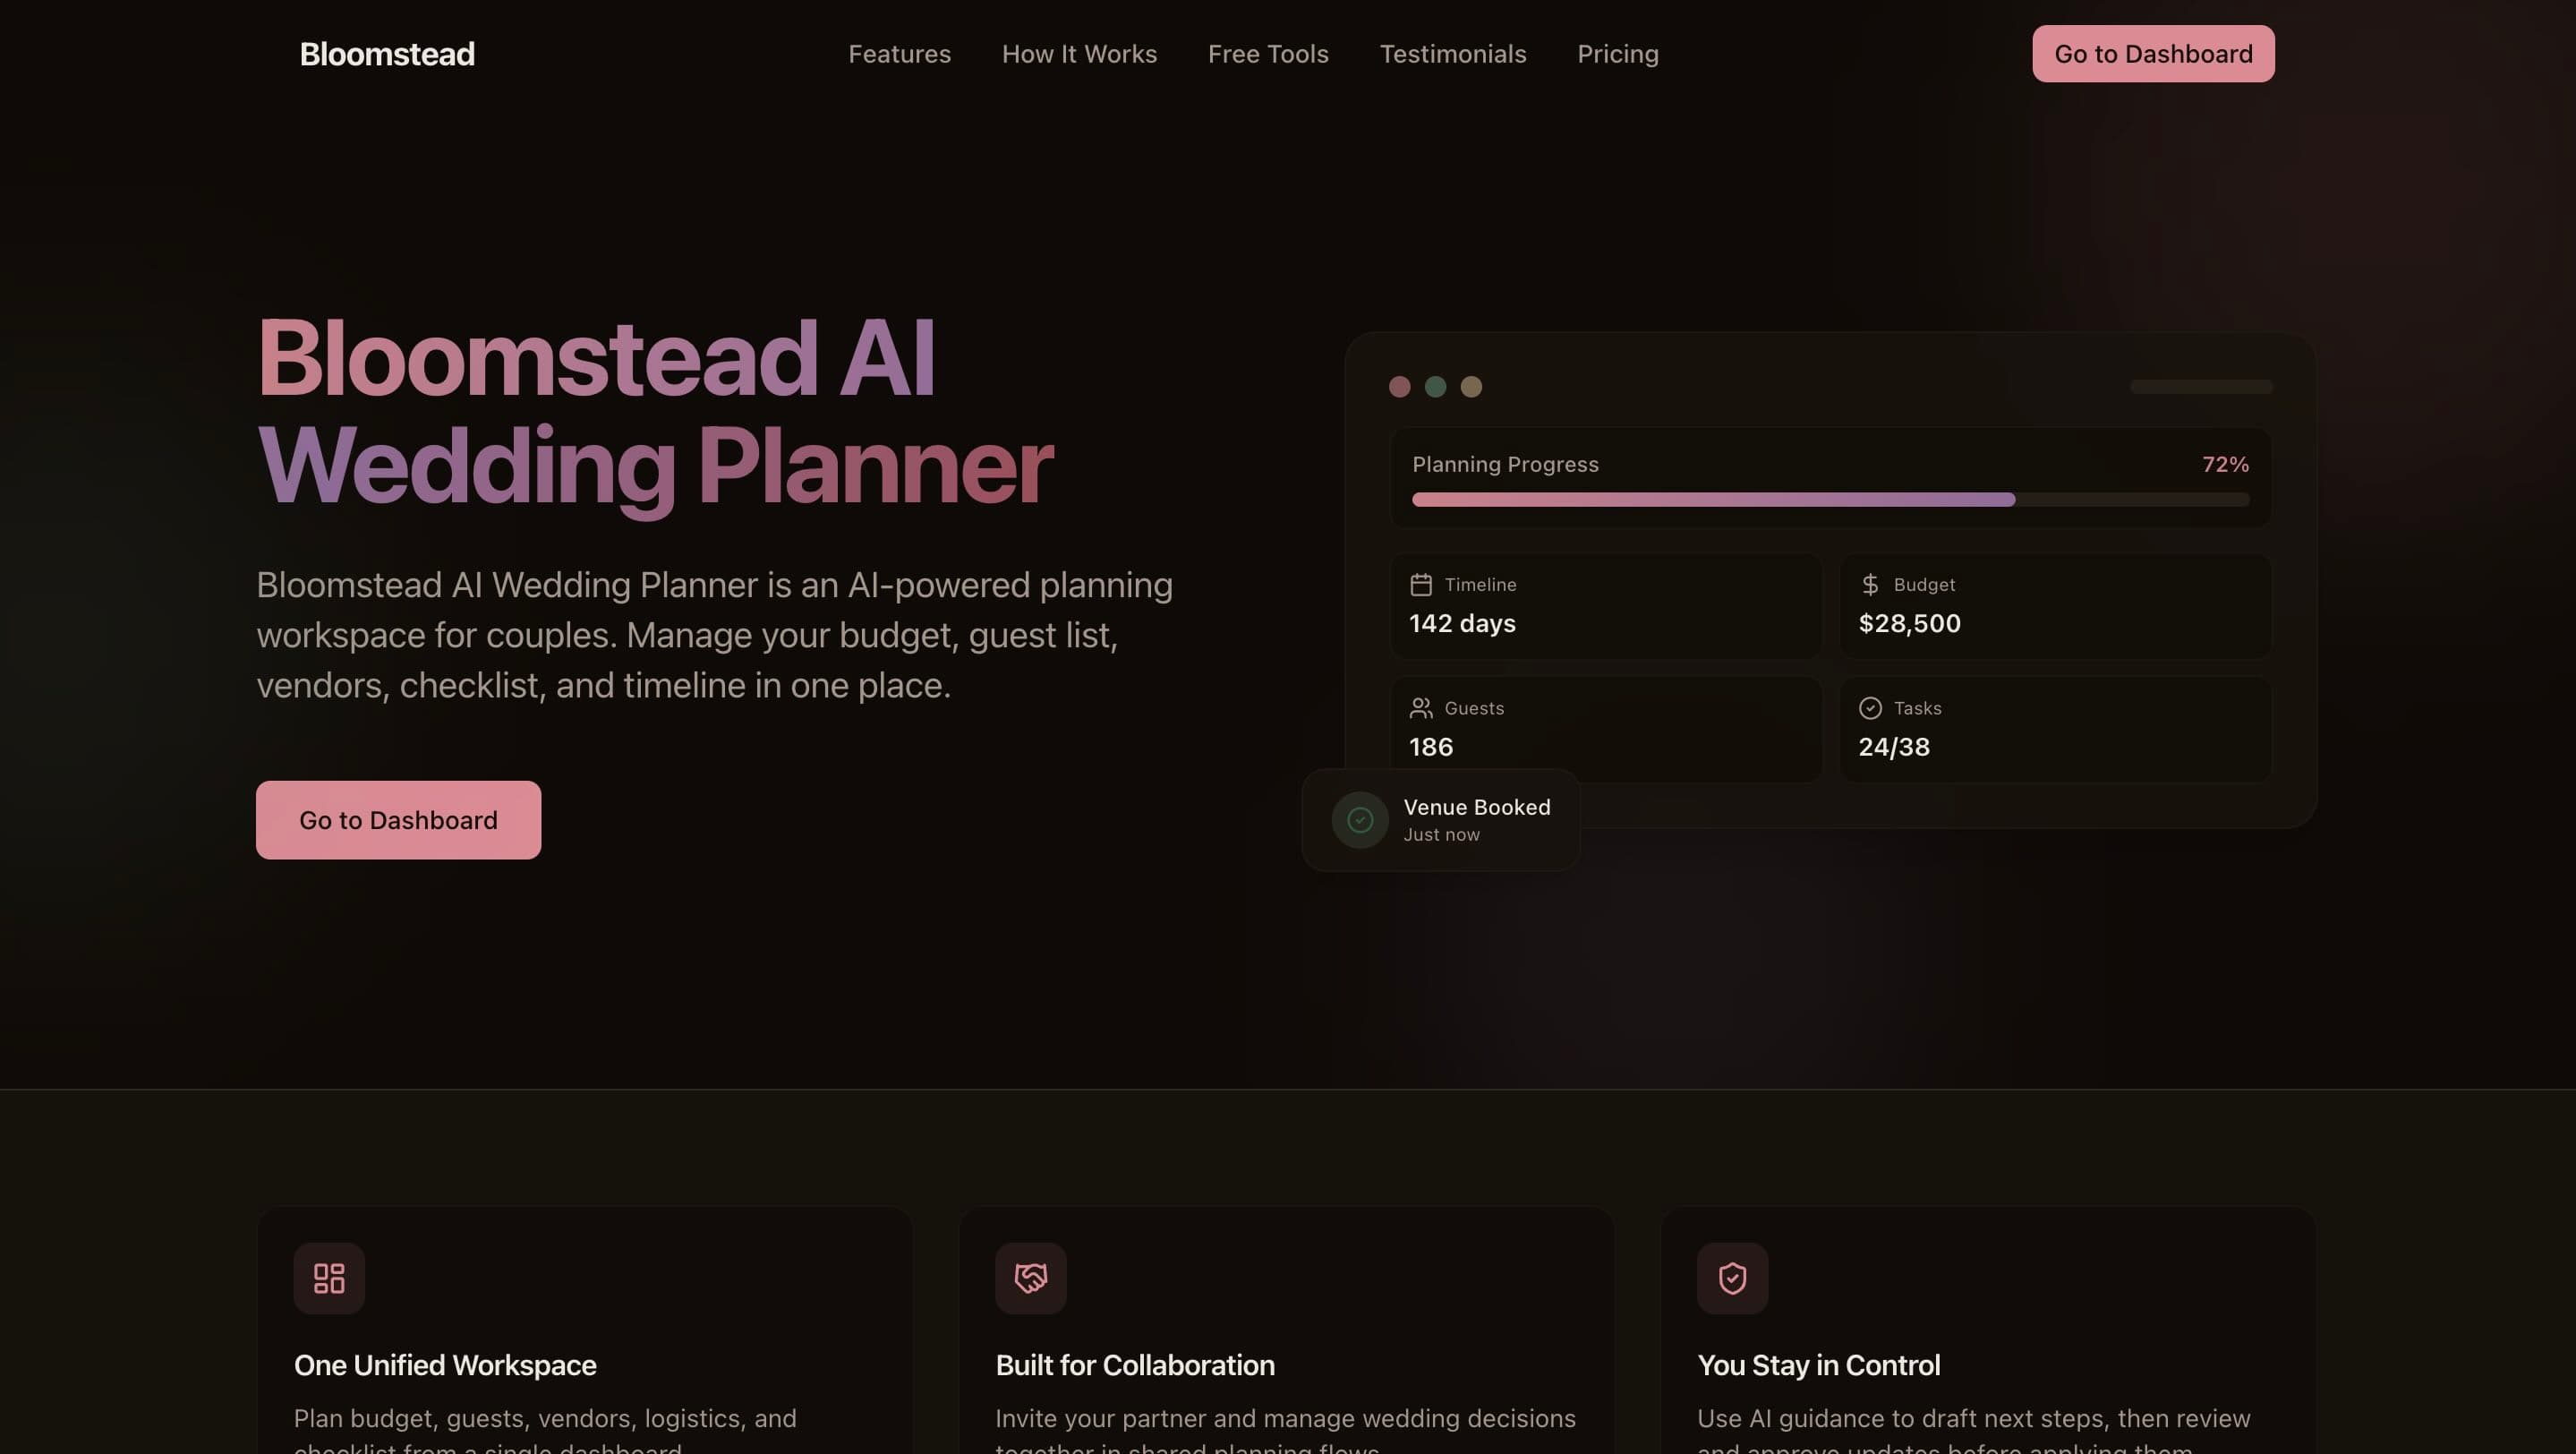The image size is (2576, 1454).
Task: Click the green window dot in the mockup
Action: coord(1435,387)
